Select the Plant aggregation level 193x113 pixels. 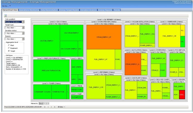coord(9,45)
